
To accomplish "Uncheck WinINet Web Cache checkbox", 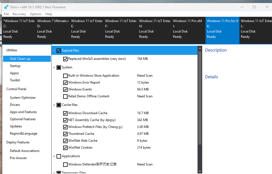I will [65, 141].
